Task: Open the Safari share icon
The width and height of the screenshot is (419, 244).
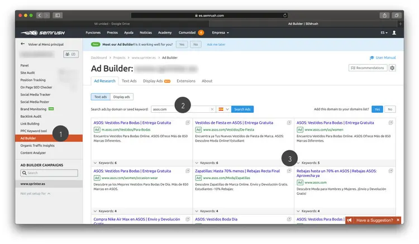Action: click(x=384, y=15)
